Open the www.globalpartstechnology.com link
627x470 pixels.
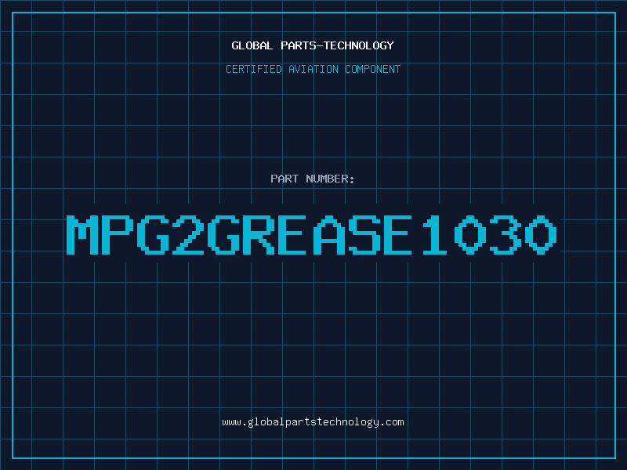[313, 422]
